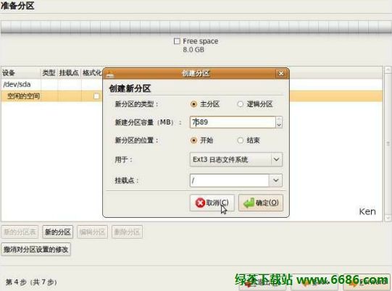
Task: Click 撤消对分区设置的修改 button
Action: 36,249
